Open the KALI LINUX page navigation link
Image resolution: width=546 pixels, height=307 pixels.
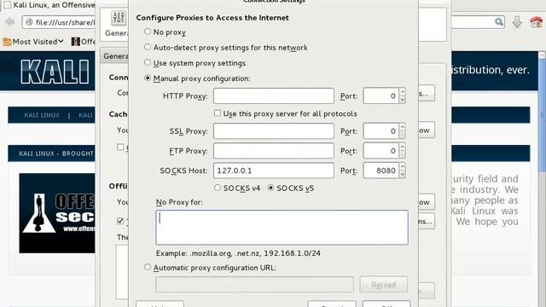pyautogui.click(x=42, y=115)
